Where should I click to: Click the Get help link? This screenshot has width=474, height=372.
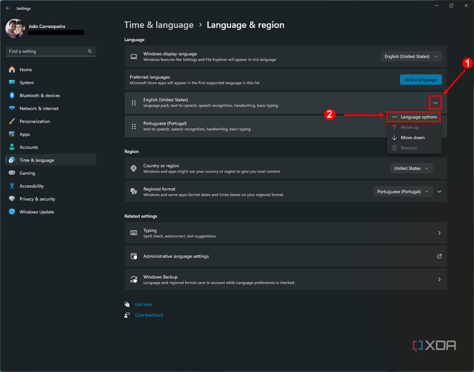tap(142, 304)
